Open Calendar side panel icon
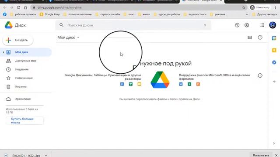Image resolution: width=280 pixels, height=157 pixels. pyautogui.click(x=274, y=38)
